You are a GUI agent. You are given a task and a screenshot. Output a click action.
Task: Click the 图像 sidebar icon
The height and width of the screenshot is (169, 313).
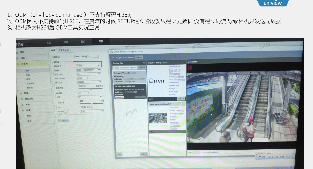[21, 93]
